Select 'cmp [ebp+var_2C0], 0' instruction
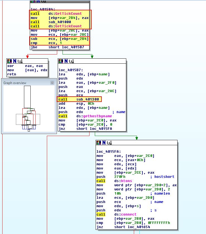This screenshot has height=234, width=206. [85, 125]
